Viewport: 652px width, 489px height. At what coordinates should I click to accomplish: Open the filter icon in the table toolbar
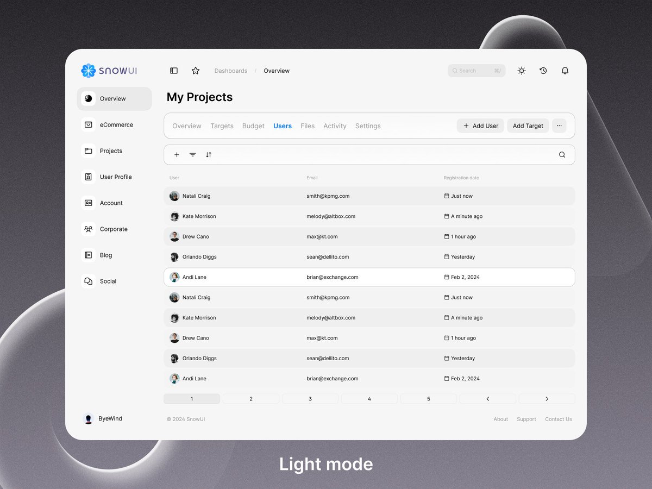pyautogui.click(x=192, y=155)
